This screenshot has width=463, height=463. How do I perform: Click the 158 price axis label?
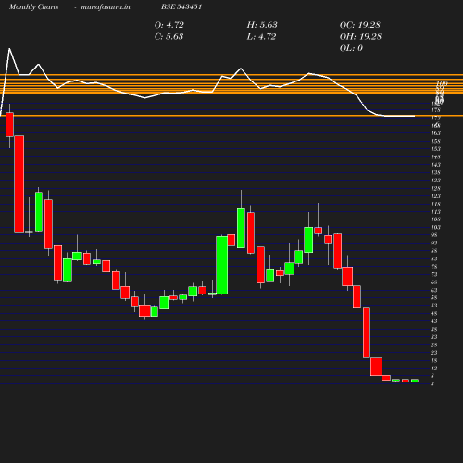[435, 141]
